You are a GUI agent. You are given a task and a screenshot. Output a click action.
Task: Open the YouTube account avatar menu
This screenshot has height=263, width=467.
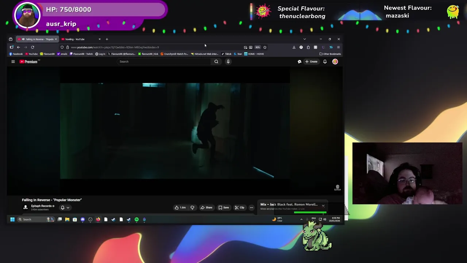[x=335, y=62]
